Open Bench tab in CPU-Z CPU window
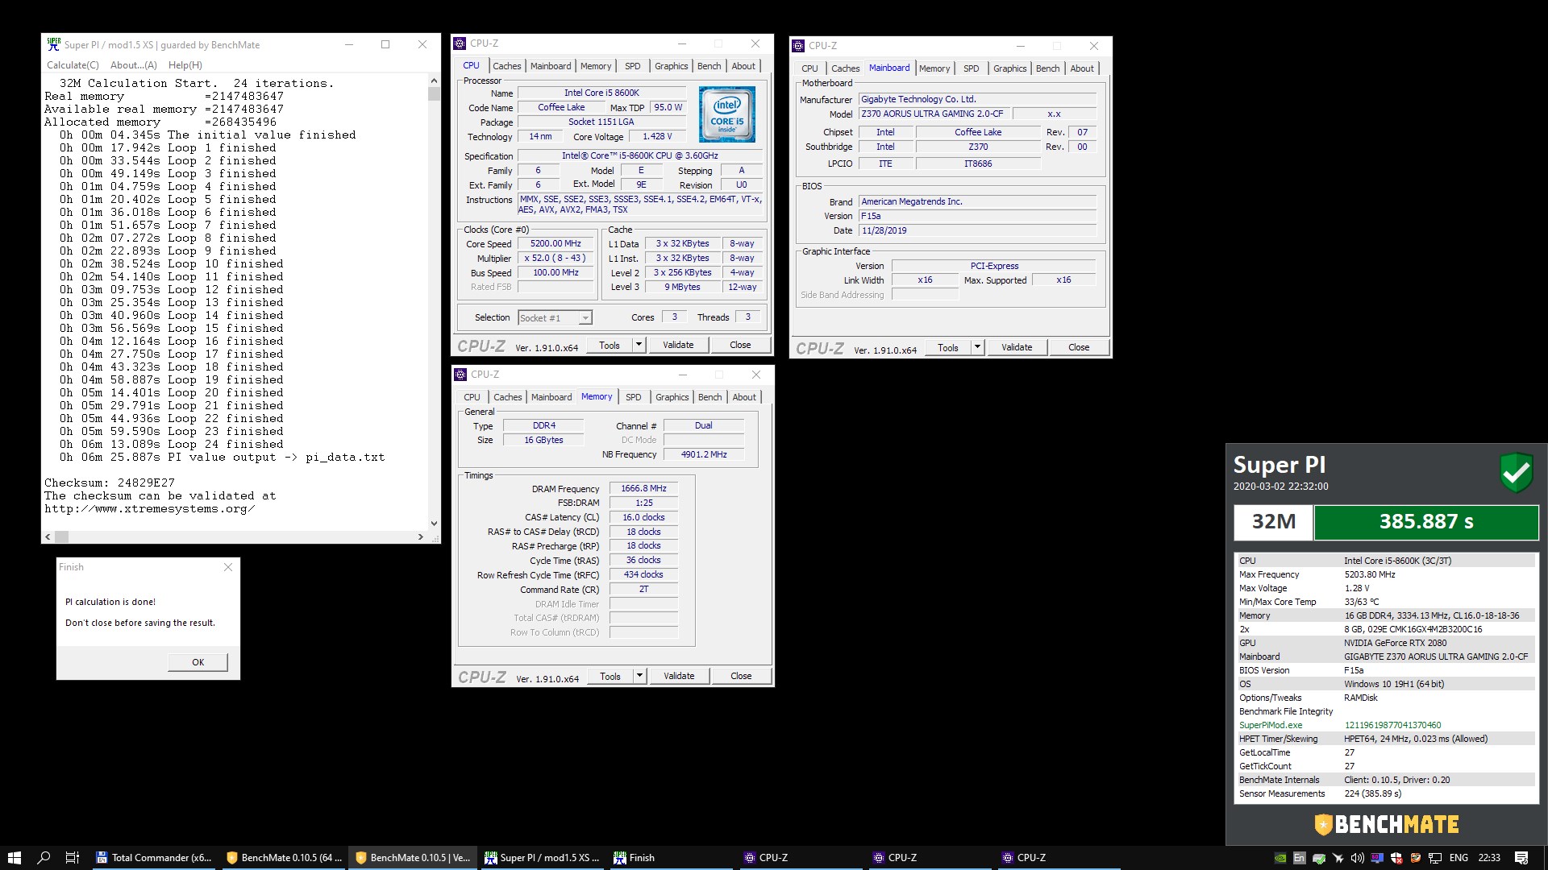The height and width of the screenshot is (870, 1548). 709,66
